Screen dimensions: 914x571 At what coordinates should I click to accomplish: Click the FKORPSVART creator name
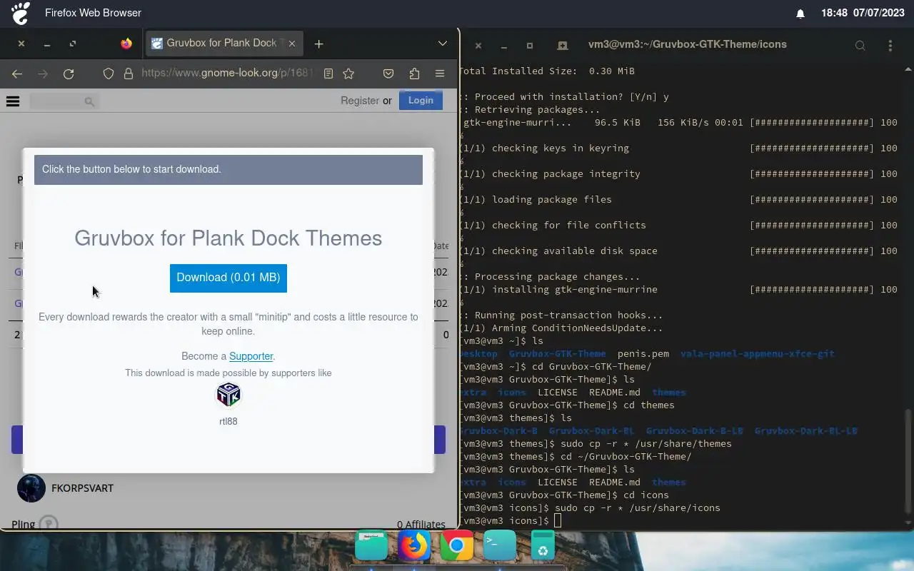click(83, 488)
